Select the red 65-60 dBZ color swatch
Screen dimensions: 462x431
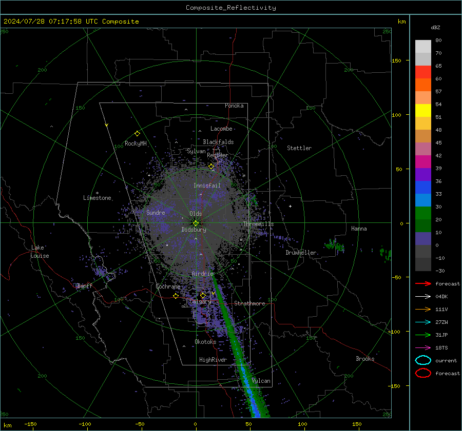pyautogui.click(x=423, y=72)
